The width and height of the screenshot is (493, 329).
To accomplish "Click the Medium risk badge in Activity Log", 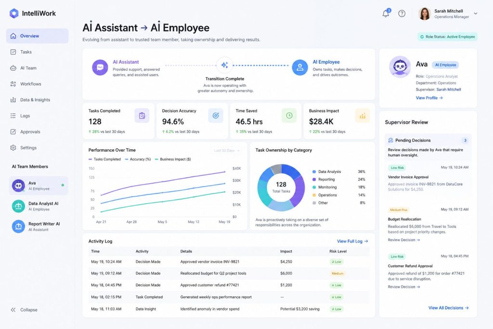I will tap(337, 273).
